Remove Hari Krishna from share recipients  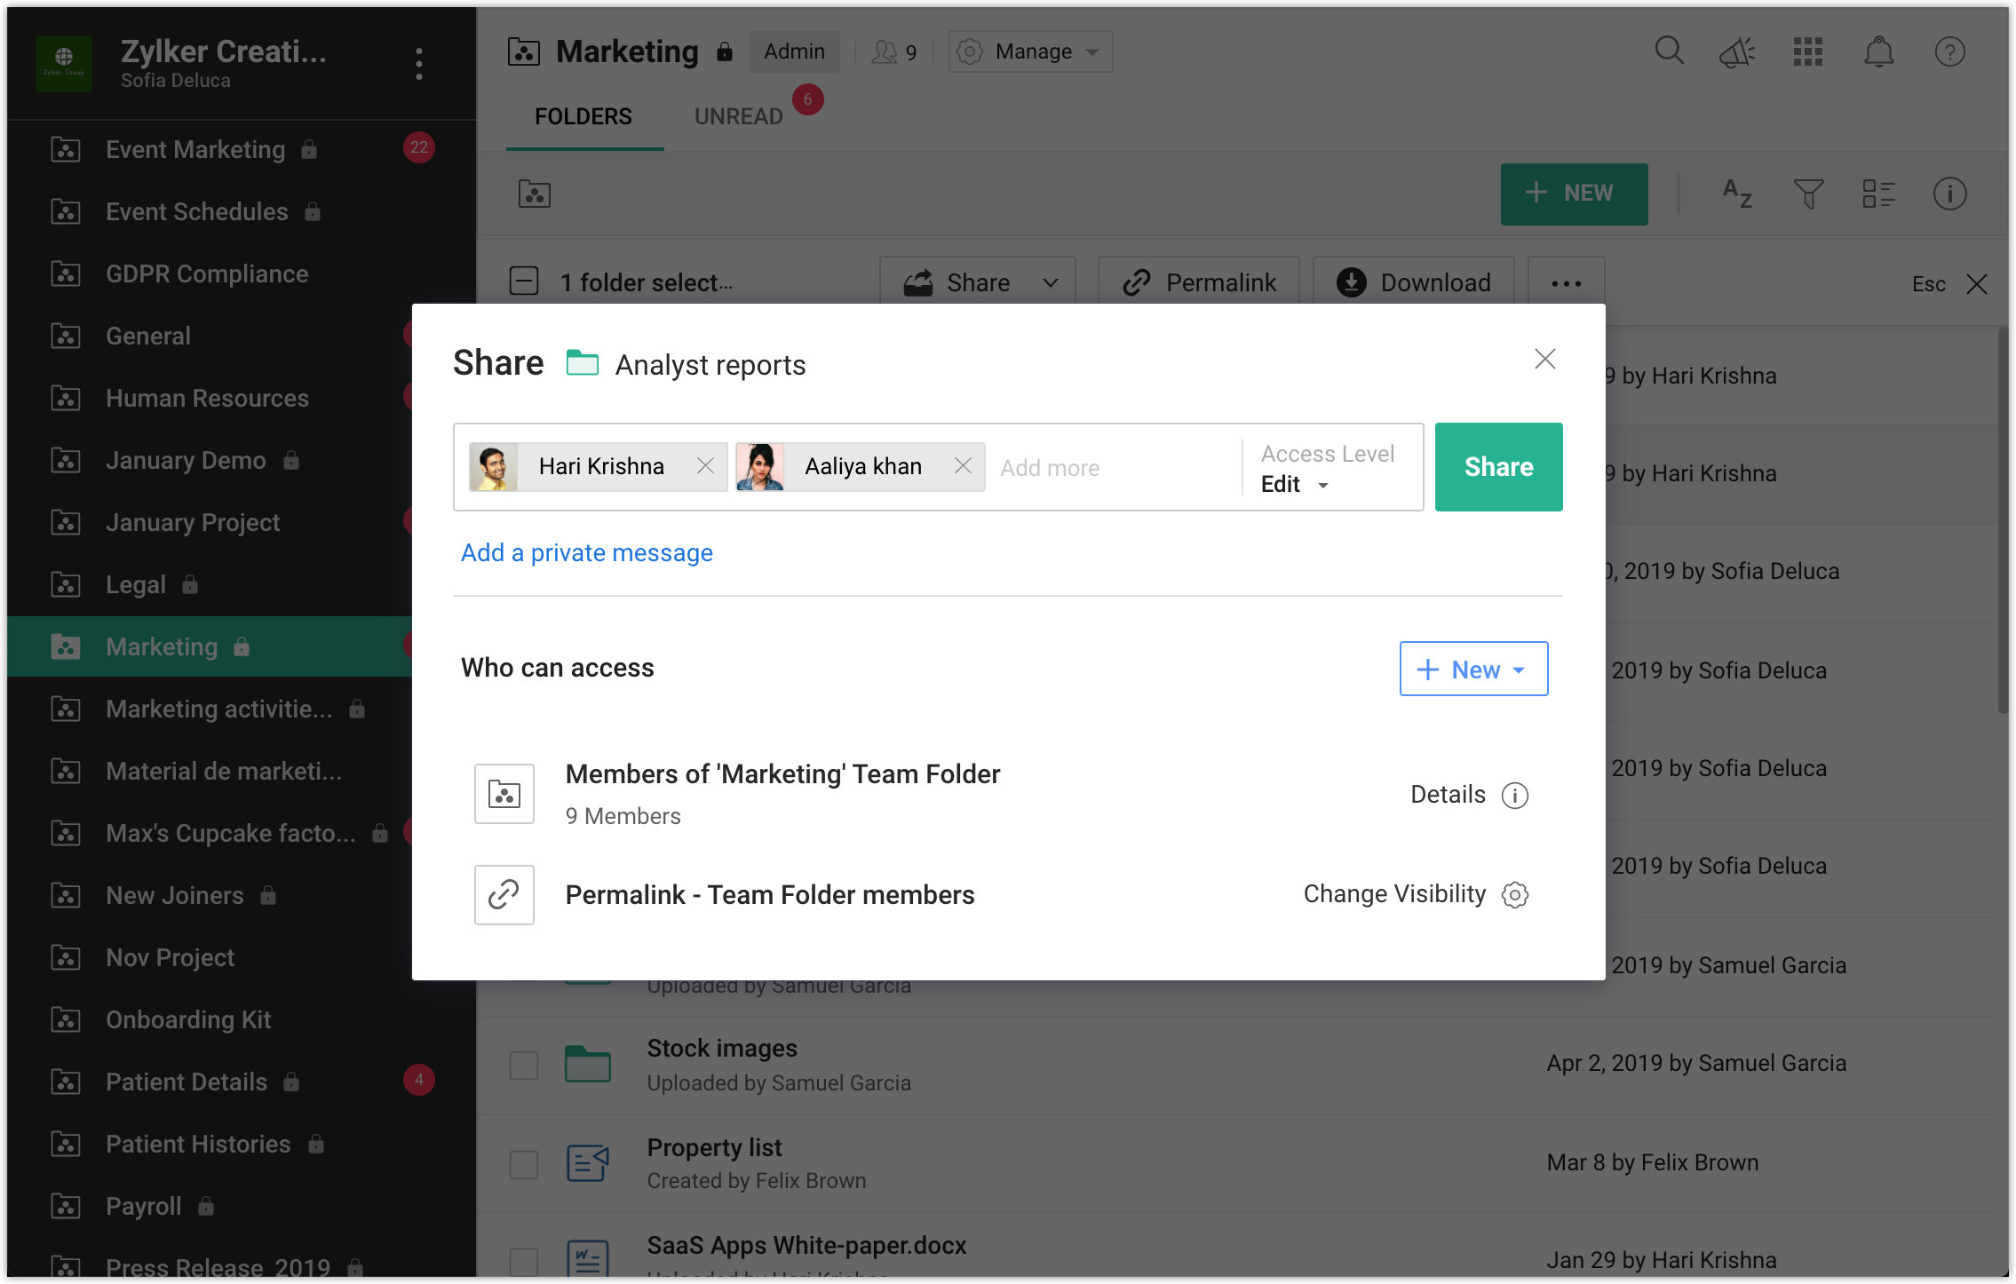pyautogui.click(x=705, y=466)
